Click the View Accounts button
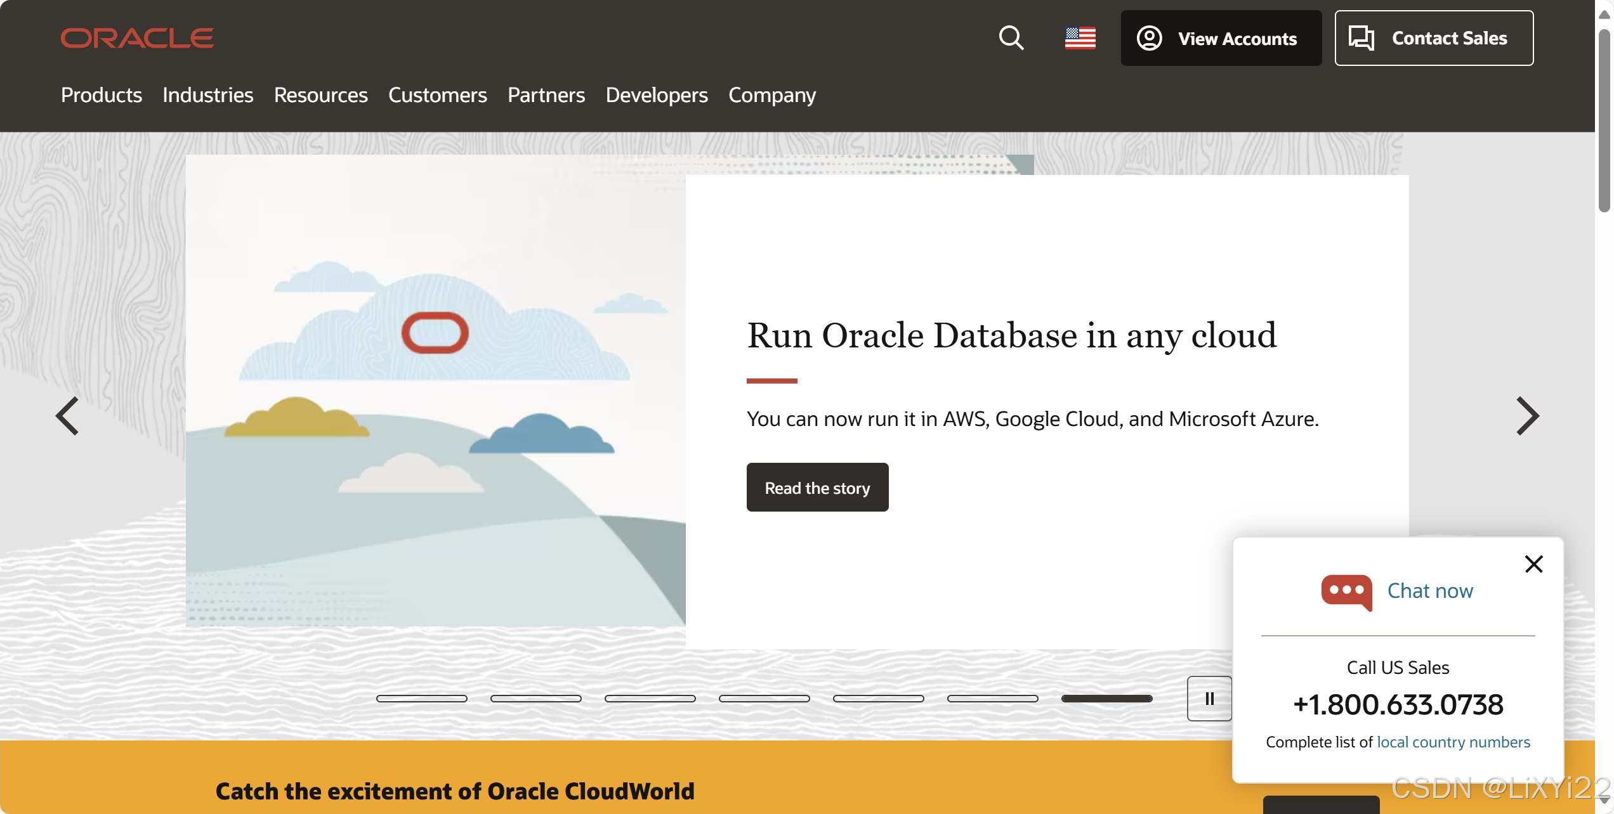The width and height of the screenshot is (1614, 814). point(1221,38)
